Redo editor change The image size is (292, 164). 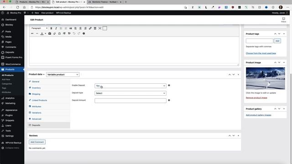[x=79, y=33]
